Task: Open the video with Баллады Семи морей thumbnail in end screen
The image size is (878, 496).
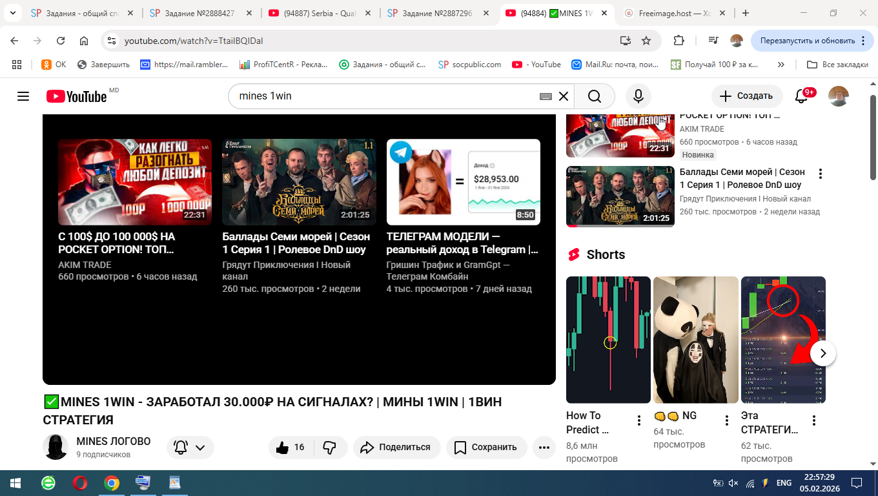Action: tap(299, 181)
